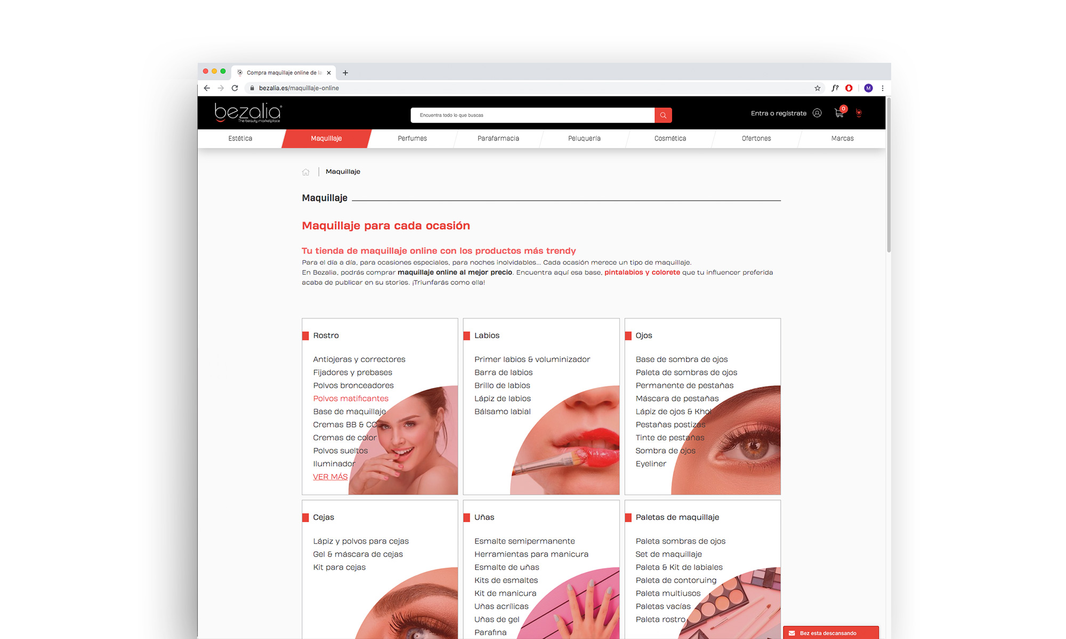The height and width of the screenshot is (639, 1066).
Task: Open Paletas de maquillaje heading
Action: [677, 517]
